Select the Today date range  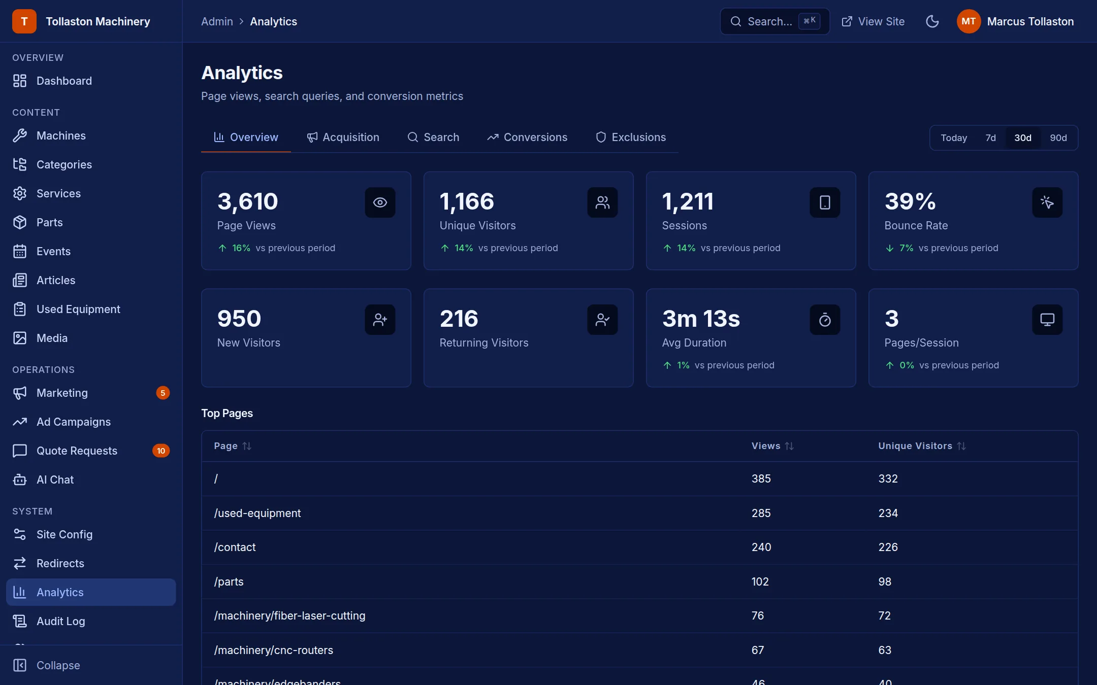[953, 138]
